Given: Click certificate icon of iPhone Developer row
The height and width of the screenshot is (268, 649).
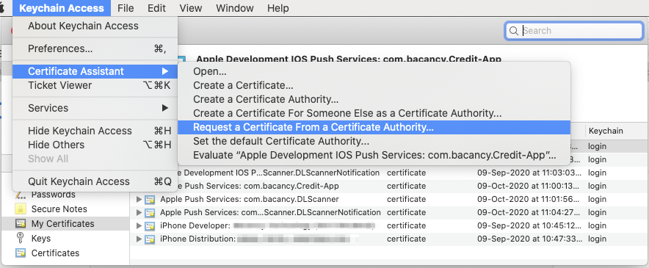Looking at the screenshot, I should pyautogui.click(x=150, y=226).
